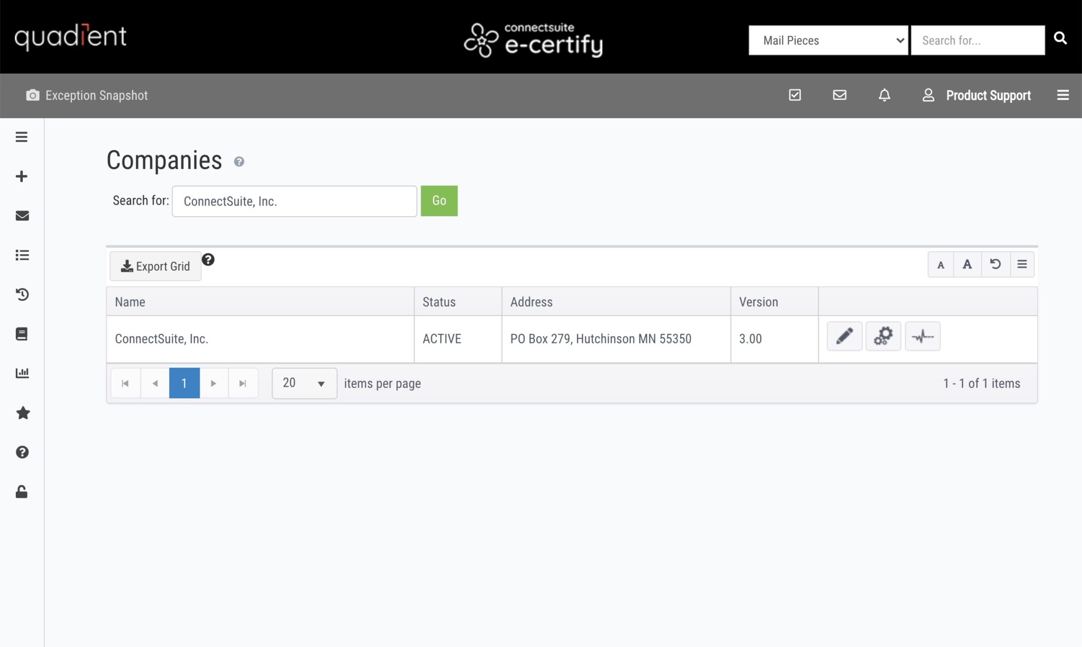This screenshot has width=1082, height=647.
Task: Open the bar chart reports icon in sidebar
Action: [22, 373]
